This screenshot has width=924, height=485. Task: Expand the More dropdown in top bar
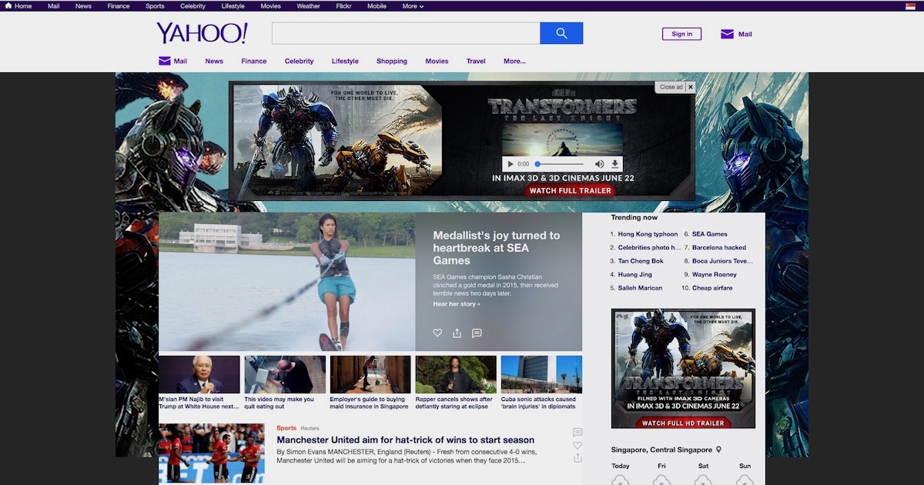[x=413, y=6]
